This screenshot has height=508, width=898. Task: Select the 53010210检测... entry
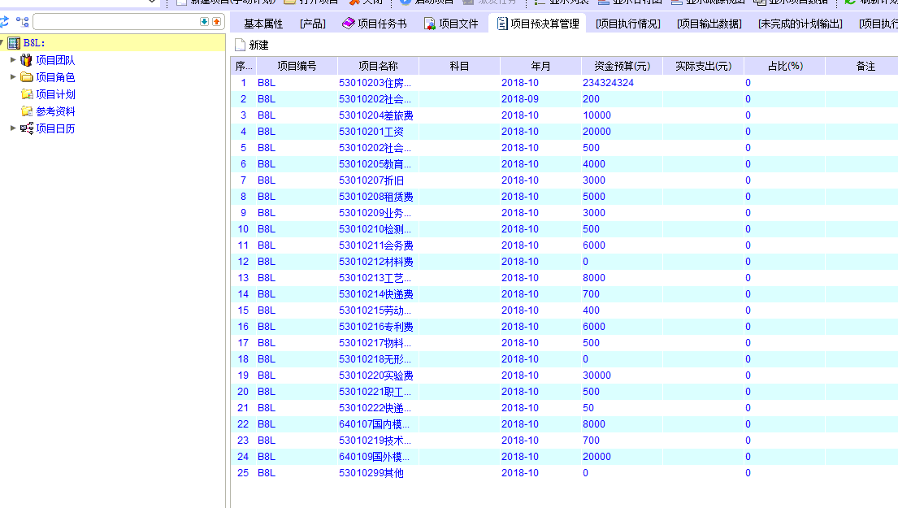pos(375,229)
